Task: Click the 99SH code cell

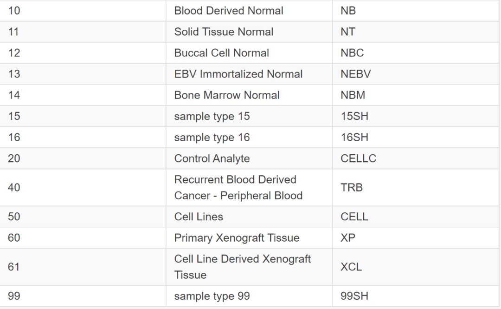Action: point(415,296)
